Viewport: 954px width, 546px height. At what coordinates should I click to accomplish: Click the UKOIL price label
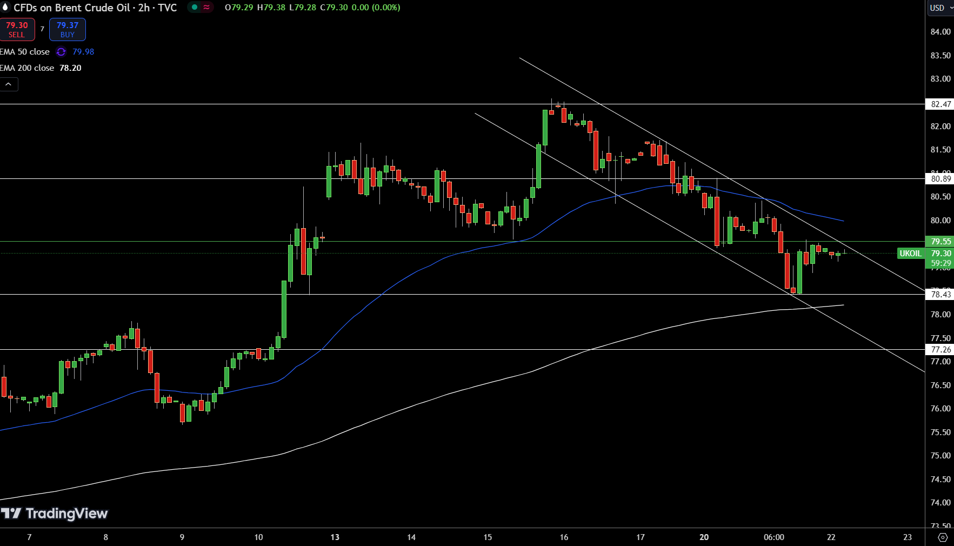(x=910, y=253)
